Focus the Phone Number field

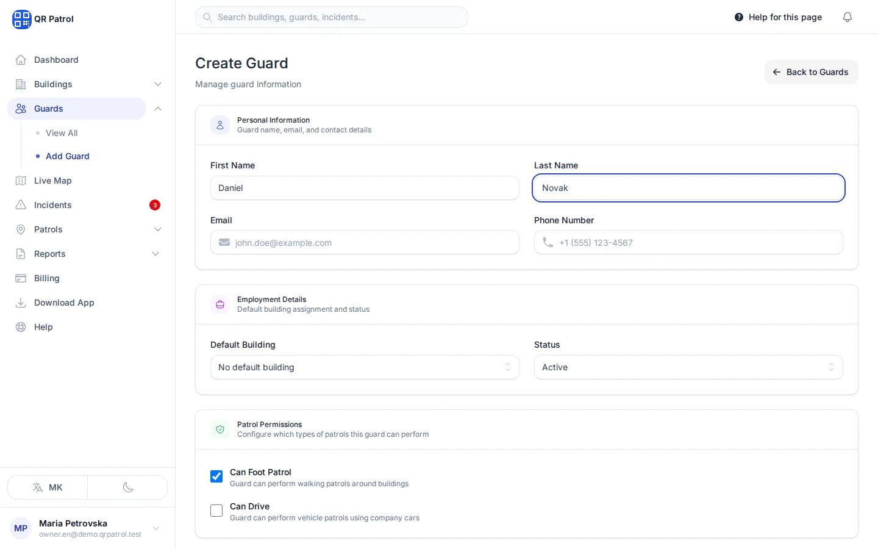click(x=688, y=242)
